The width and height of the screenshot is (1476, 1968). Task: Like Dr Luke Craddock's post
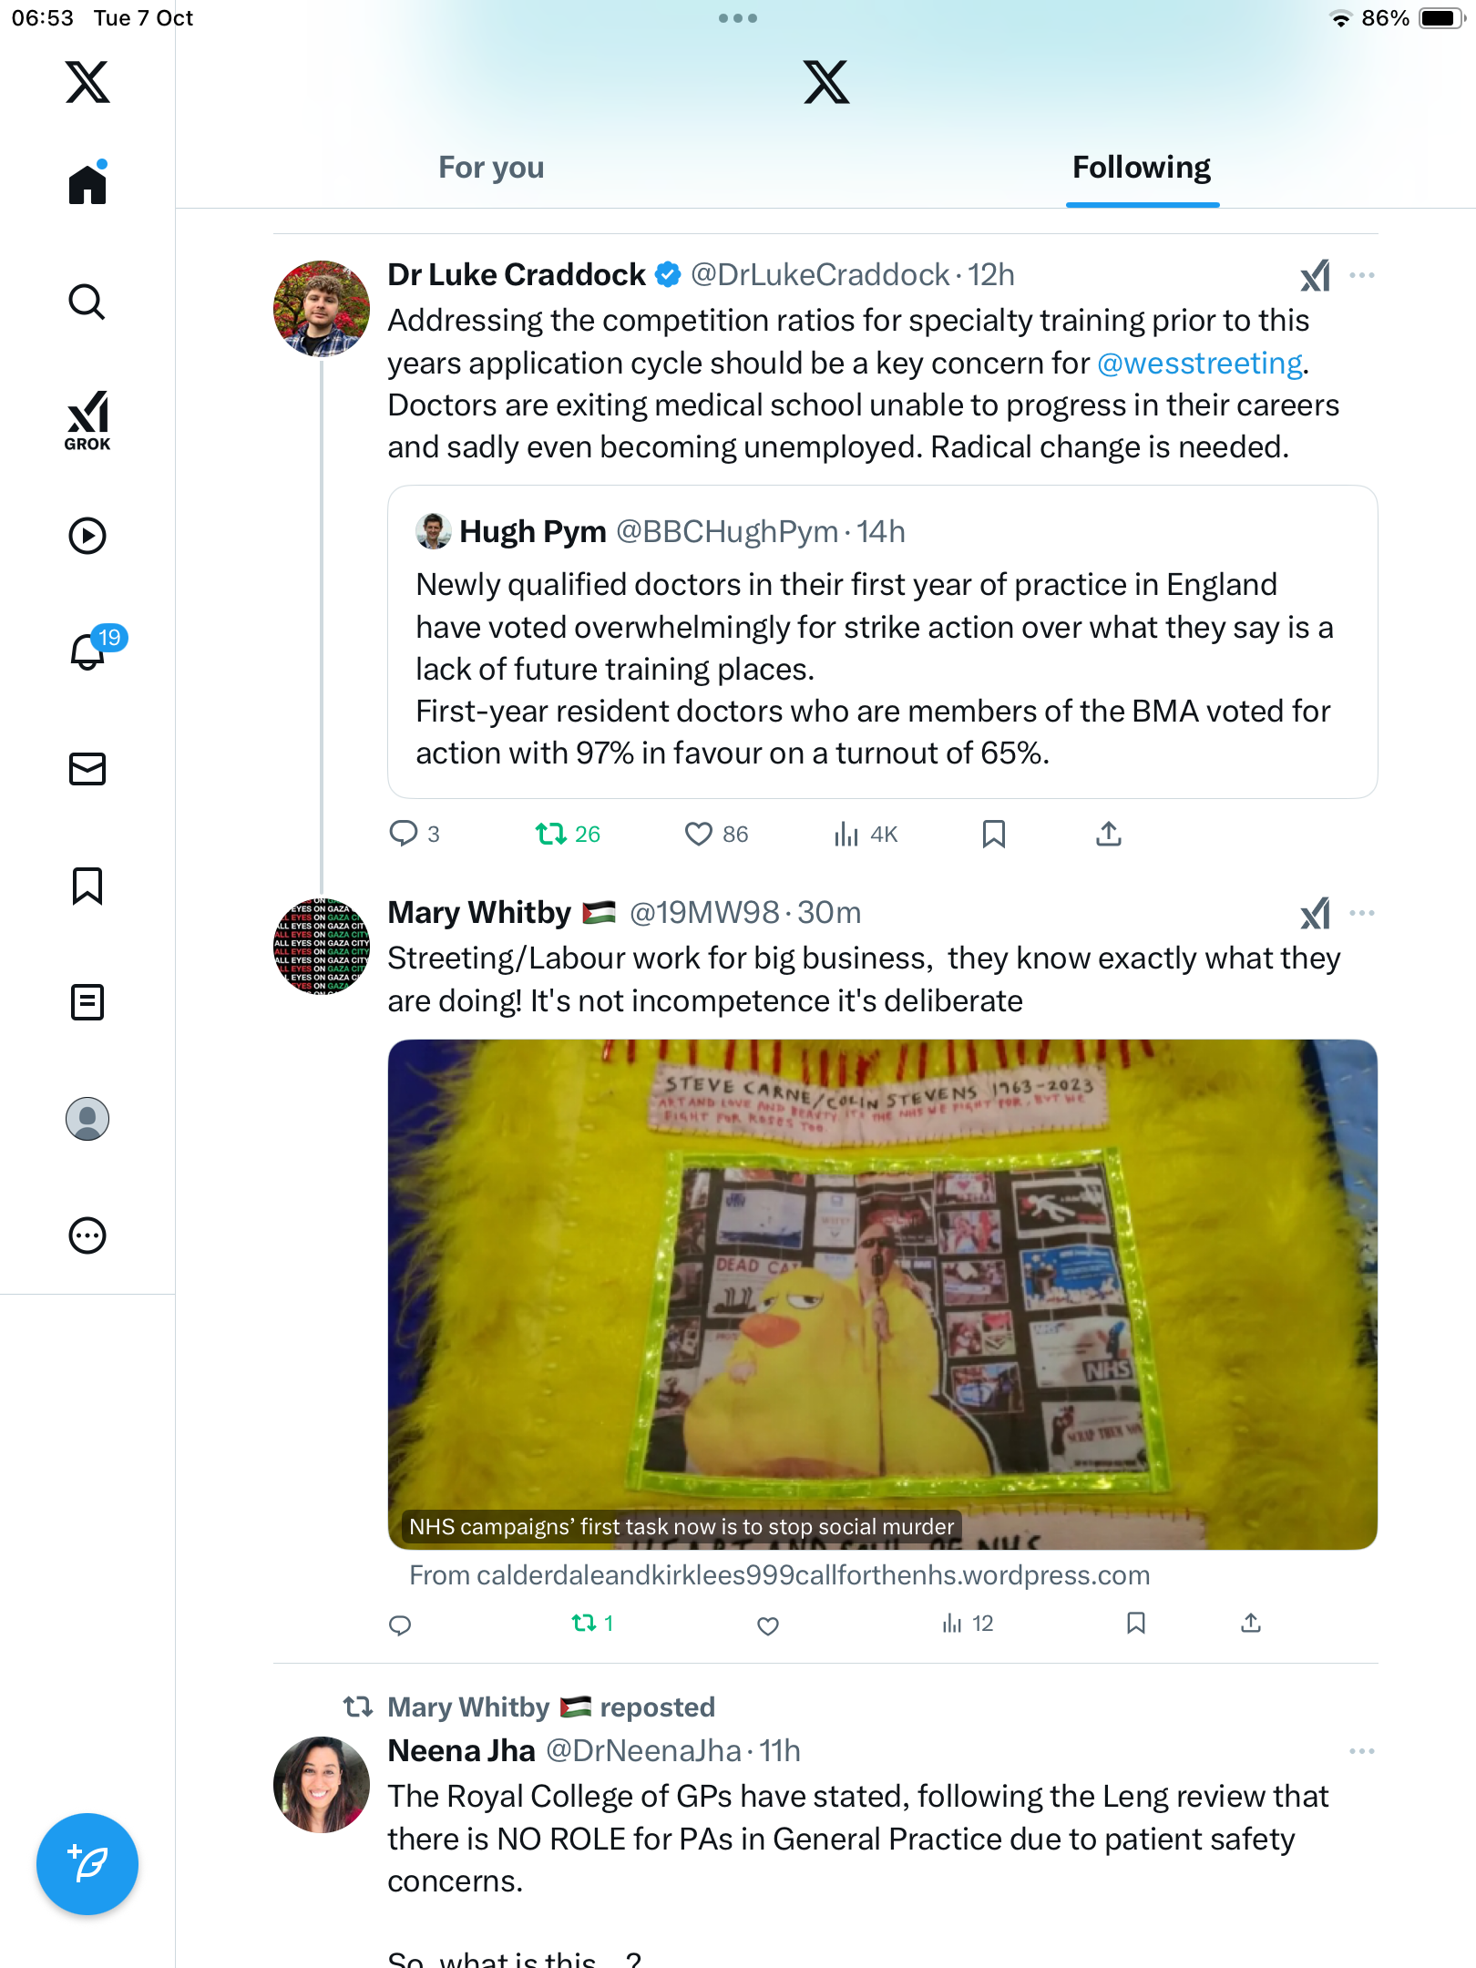tap(699, 834)
